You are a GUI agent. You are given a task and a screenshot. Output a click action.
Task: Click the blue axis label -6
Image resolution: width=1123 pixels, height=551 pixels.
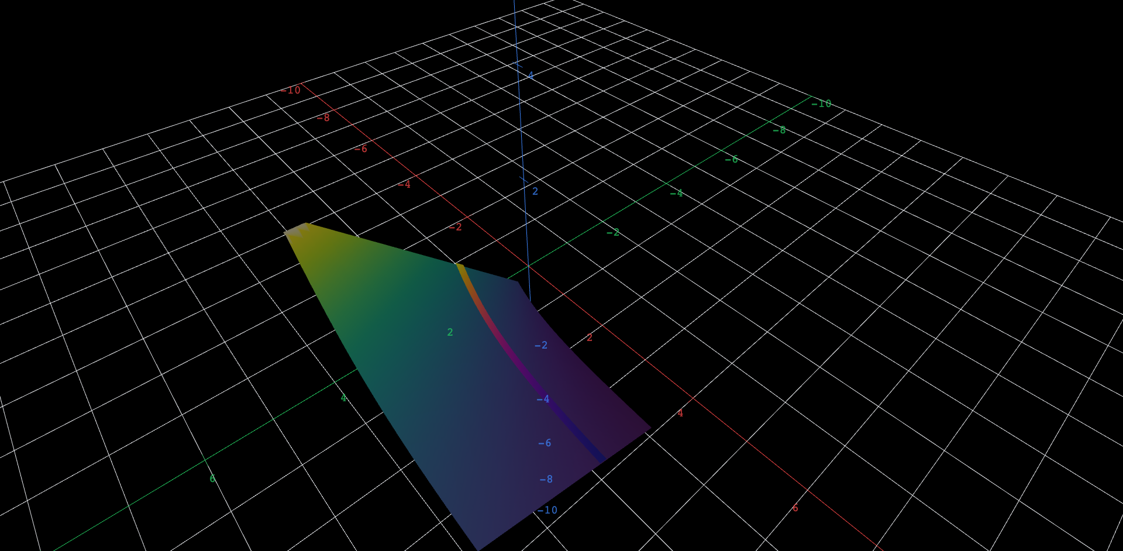pyautogui.click(x=545, y=443)
